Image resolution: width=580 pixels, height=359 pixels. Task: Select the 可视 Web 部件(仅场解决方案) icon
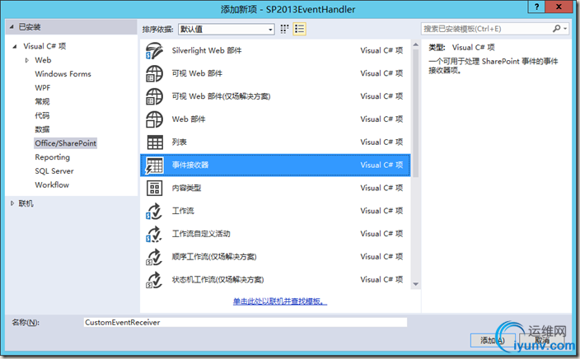pyautogui.click(x=154, y=96)
